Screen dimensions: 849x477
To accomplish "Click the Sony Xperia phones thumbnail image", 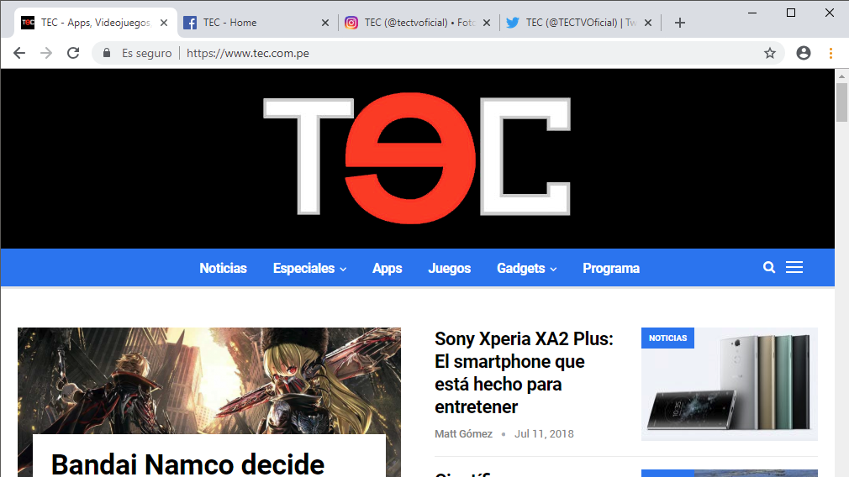I will [729, 384].
